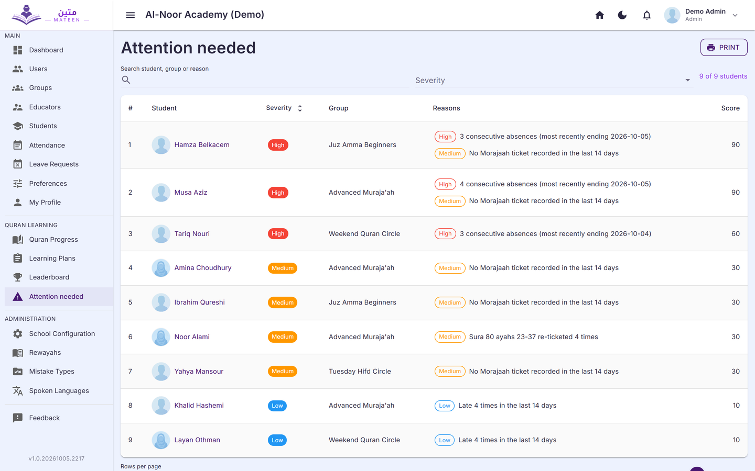Viewport: 755px width, 471px height.
Task: Click the Feedback icon
Action: 18,418
